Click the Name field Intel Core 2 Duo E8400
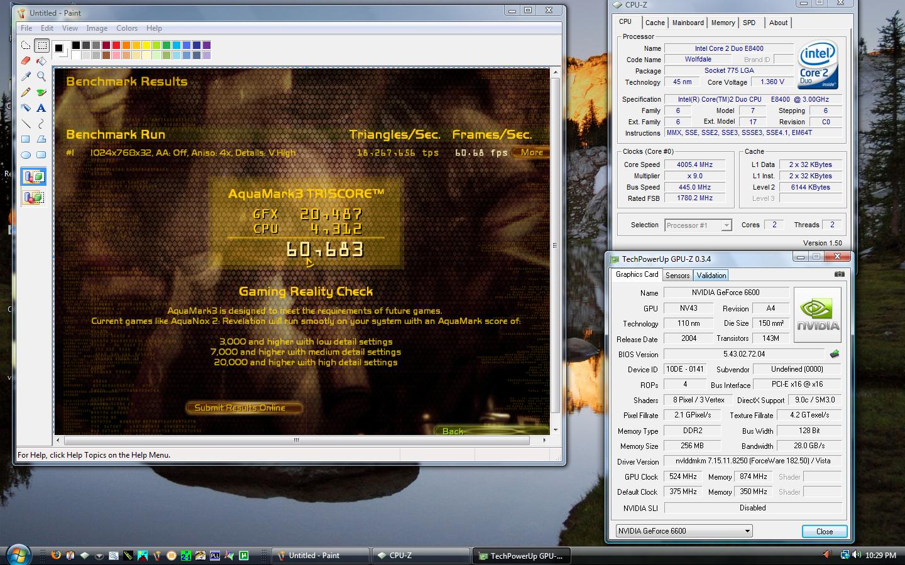Image resolution: width=905 pixels, height=565 pixels. (729, 48)
